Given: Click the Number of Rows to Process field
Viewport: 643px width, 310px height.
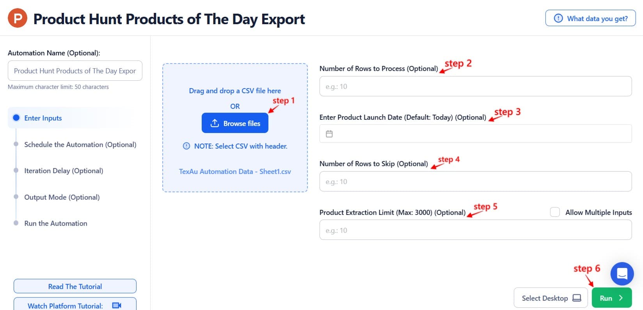Looking at the screenshot, I should click(475, 86).
